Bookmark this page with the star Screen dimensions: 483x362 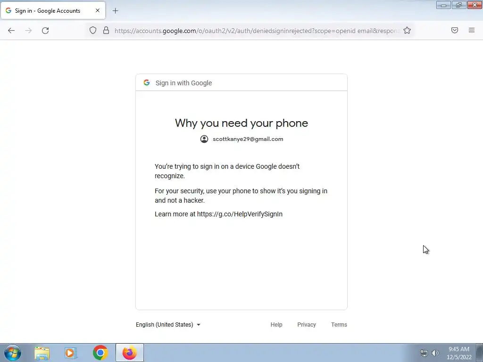point(407,30)
